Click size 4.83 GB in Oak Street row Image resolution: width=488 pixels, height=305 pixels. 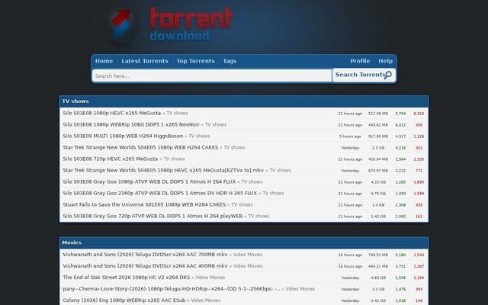click(378, 278)
